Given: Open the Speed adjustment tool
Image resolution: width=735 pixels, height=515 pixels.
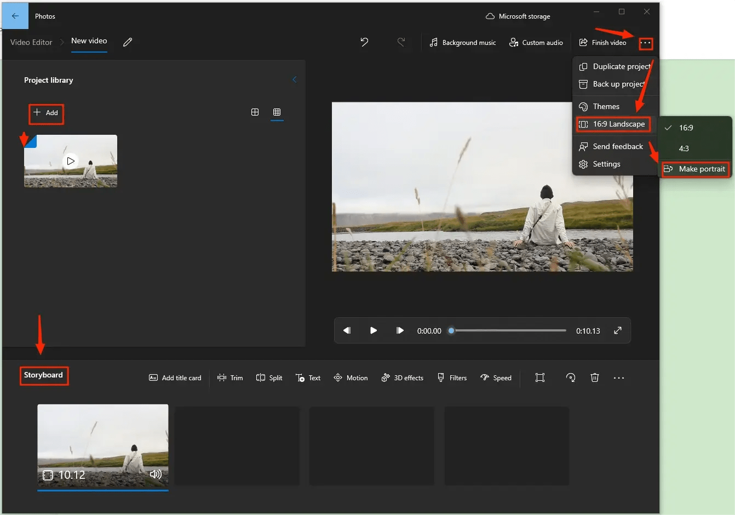Looking at the screenshot, I should click(496, 377).
